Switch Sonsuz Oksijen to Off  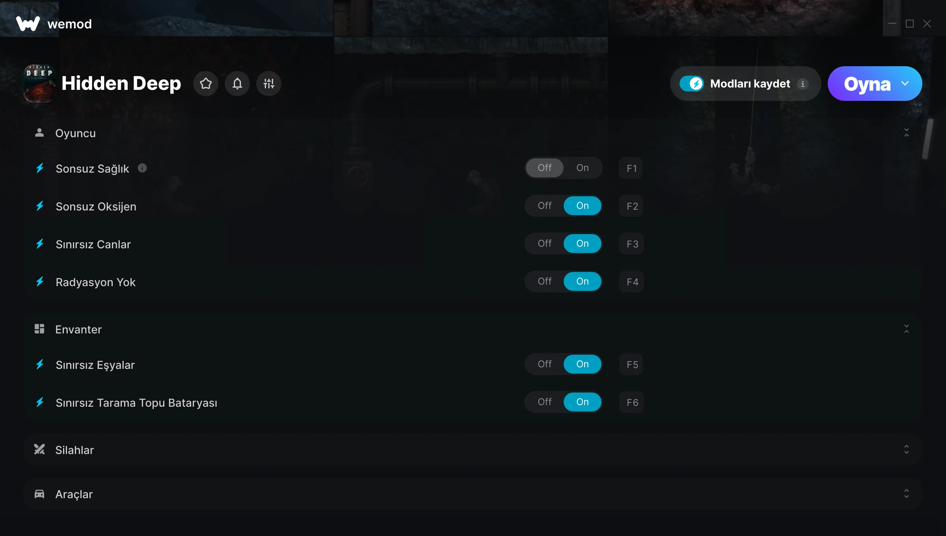click(x=545, y=206)
